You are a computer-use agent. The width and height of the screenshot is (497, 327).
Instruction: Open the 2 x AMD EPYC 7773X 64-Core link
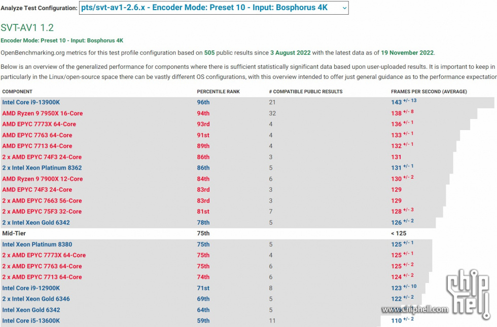pyautogui.click(x=44, y=255)
